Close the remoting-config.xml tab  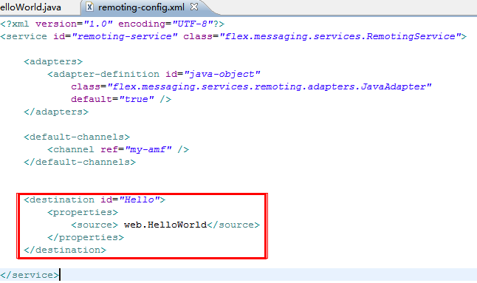click(194, 7)
